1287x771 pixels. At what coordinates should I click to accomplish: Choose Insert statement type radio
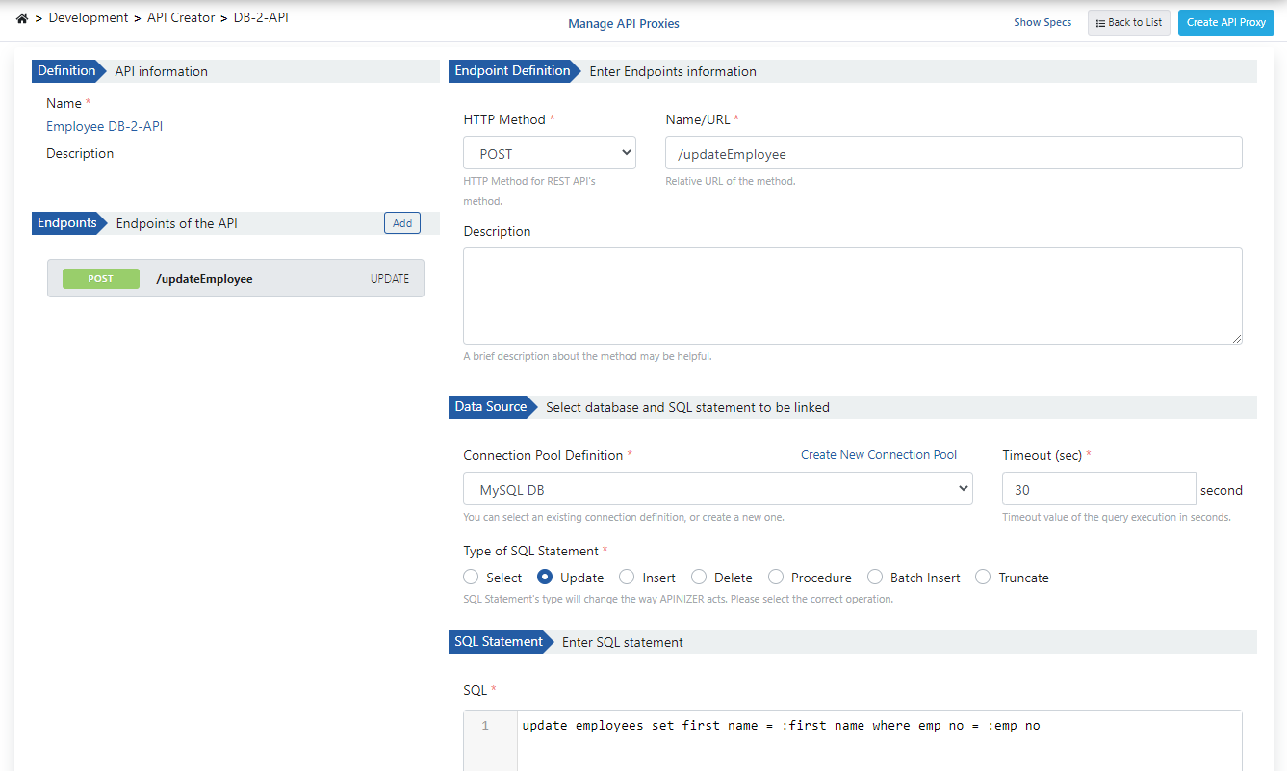tap(627, 578)
